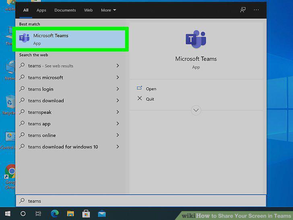Select the Control Panel desktop icon
Image resolution: width=293 pixels, height=220 pixels.
8,140
